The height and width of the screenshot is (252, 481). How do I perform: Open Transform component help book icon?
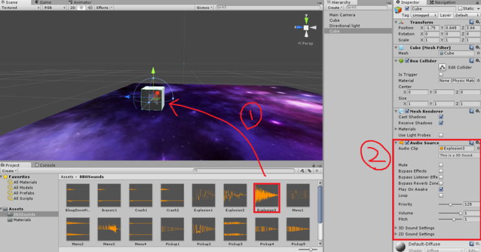tap(472, 22)
